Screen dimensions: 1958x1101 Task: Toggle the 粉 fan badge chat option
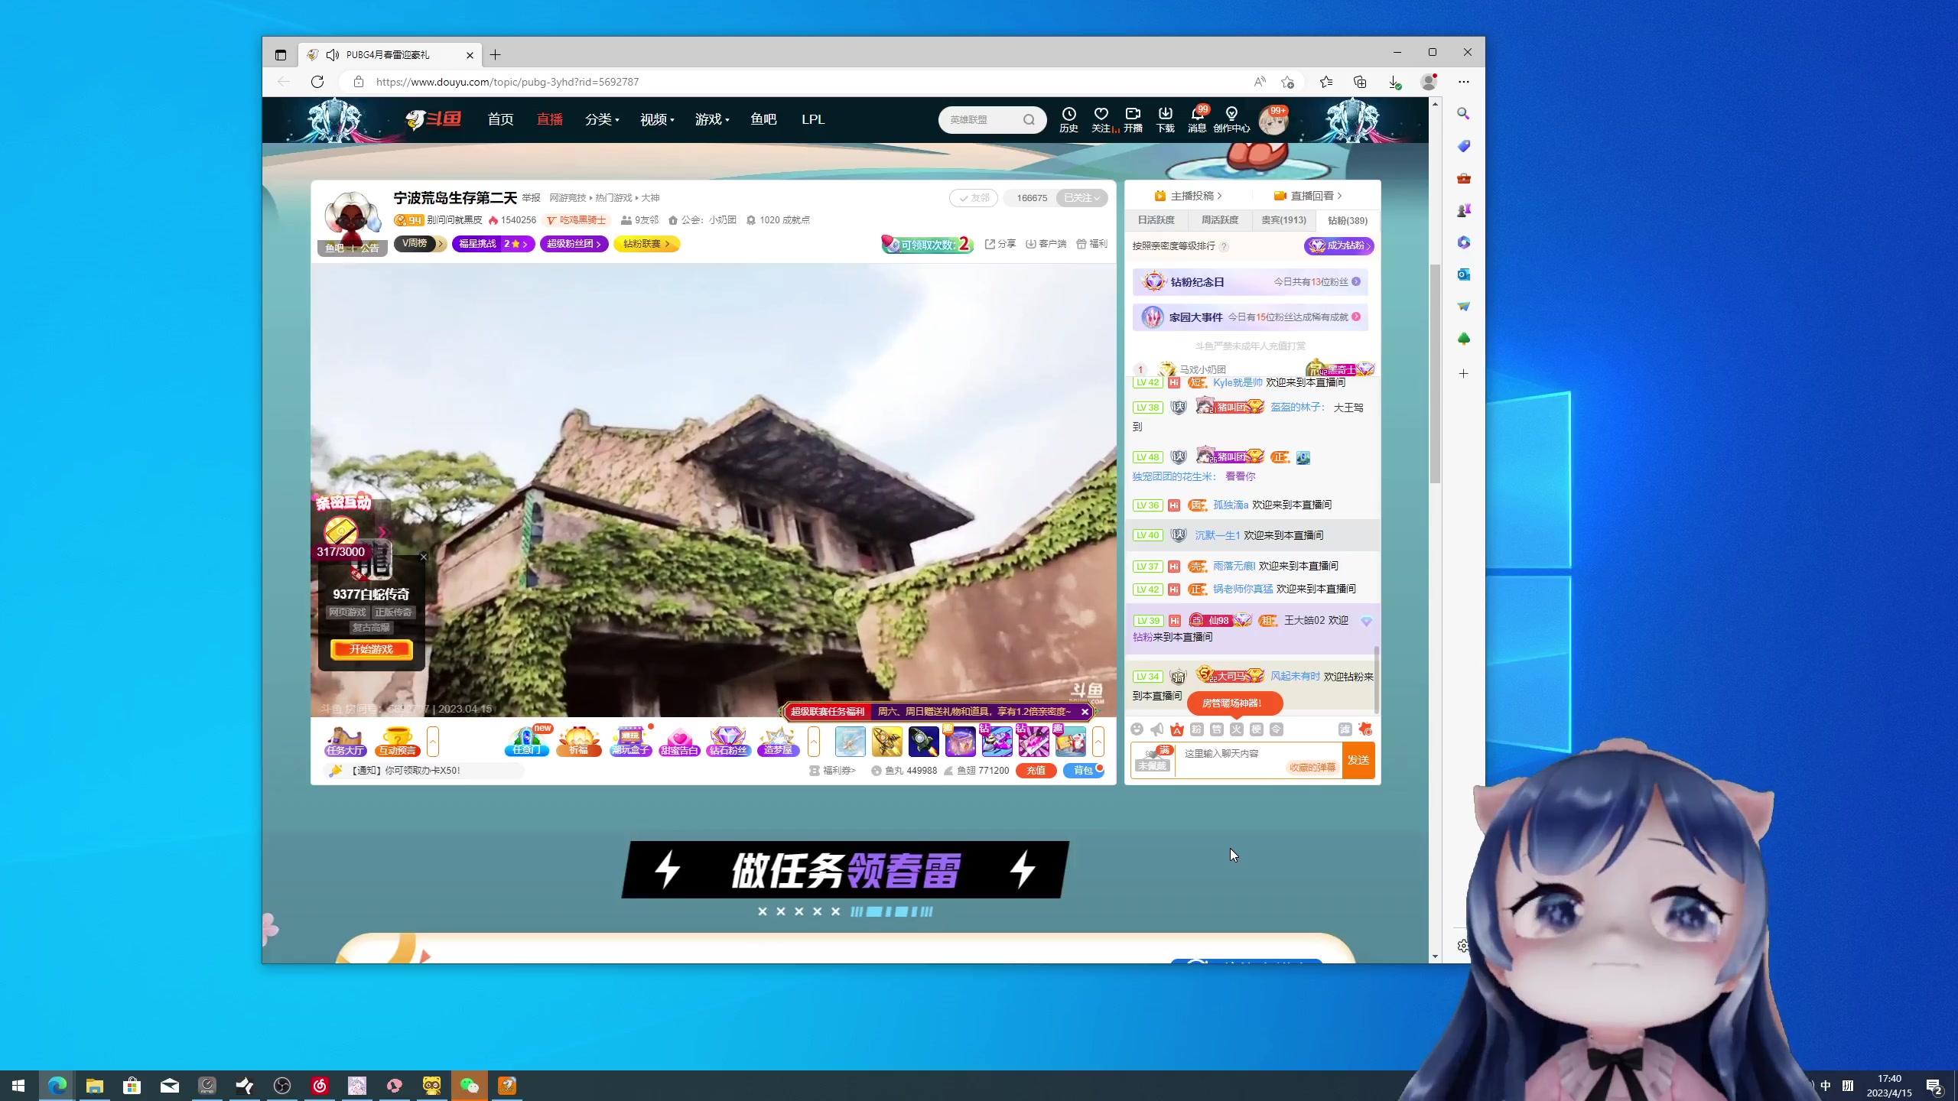tap(1196, 729)
